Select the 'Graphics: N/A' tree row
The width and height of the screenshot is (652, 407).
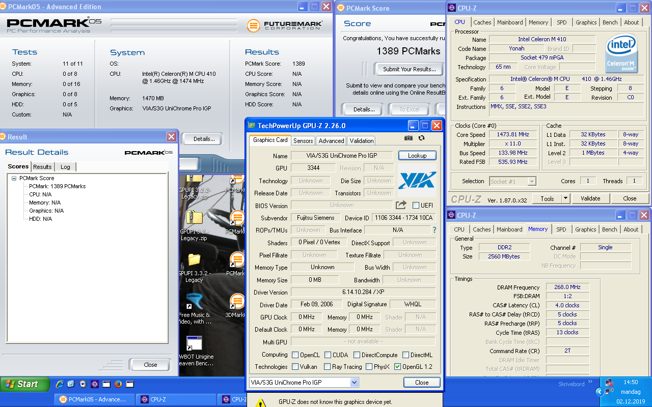click(46, 211)
